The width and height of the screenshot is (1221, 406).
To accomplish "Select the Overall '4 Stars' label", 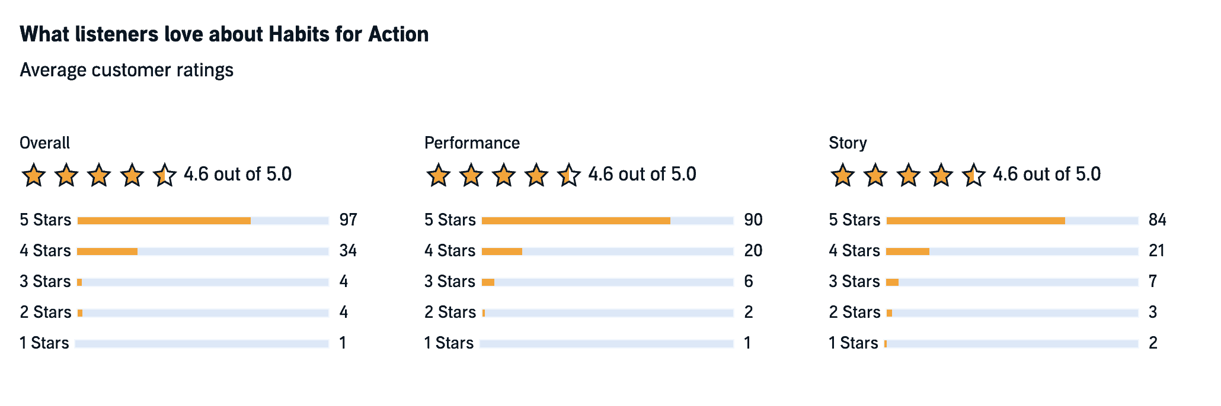I will point(45,251).
